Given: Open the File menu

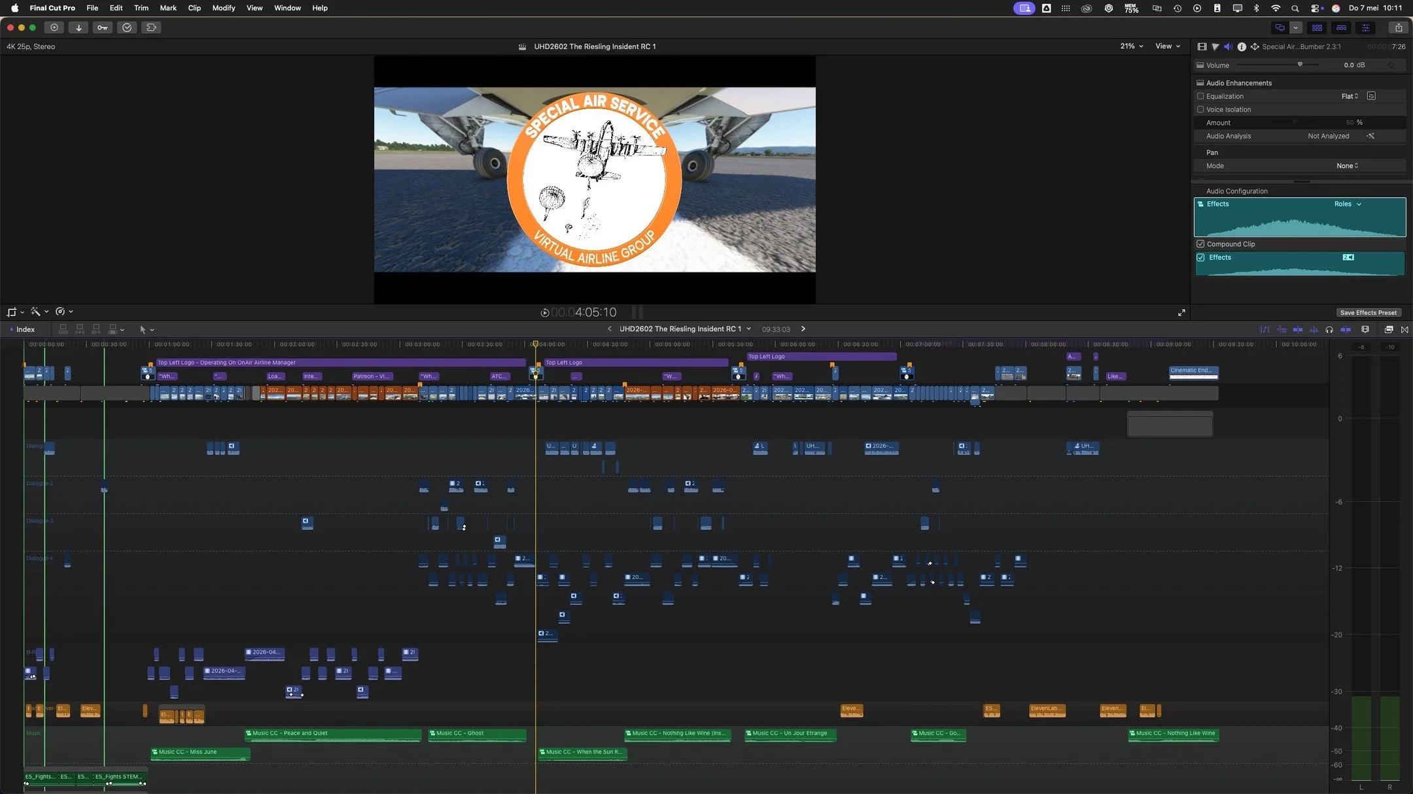Looking at the screenshot, I should pos(92,8).
